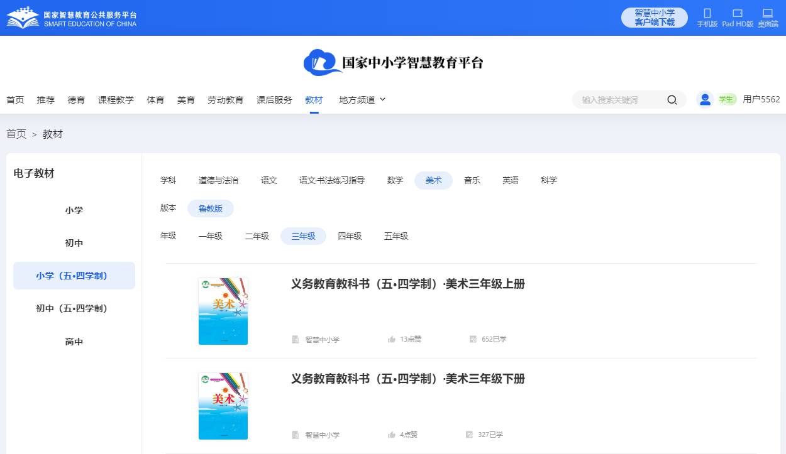Filter subject by 音乐
The width and height of the screenshot is (786, 454).
coord(472,180)
